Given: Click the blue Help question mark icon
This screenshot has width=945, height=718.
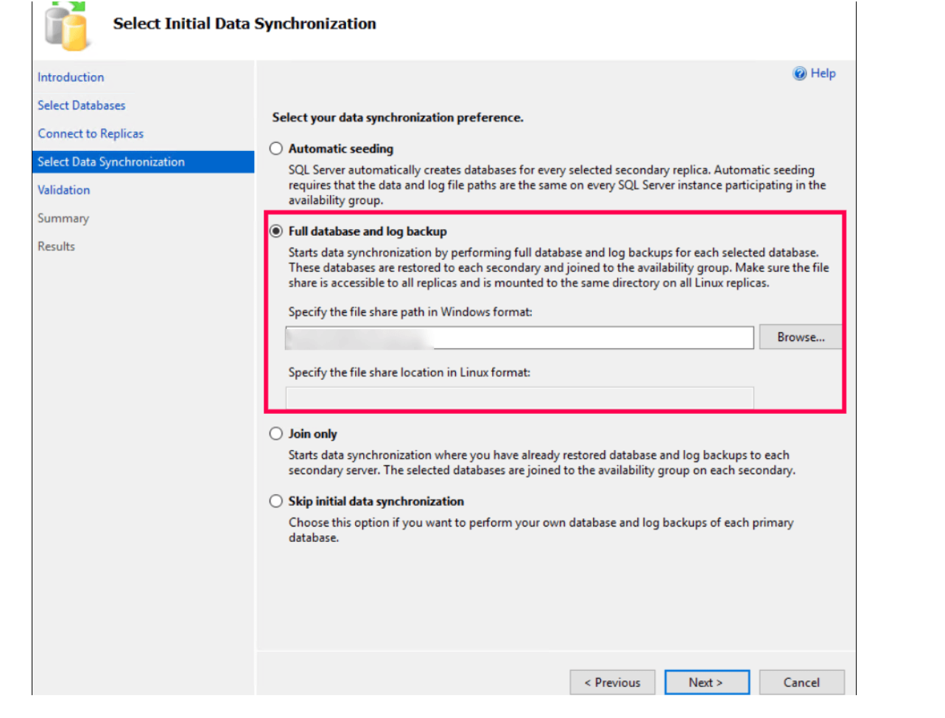Looking at the screenshot, I should (799, 74).
